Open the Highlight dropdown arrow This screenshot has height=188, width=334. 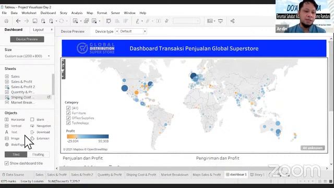(x=142, y=21)
